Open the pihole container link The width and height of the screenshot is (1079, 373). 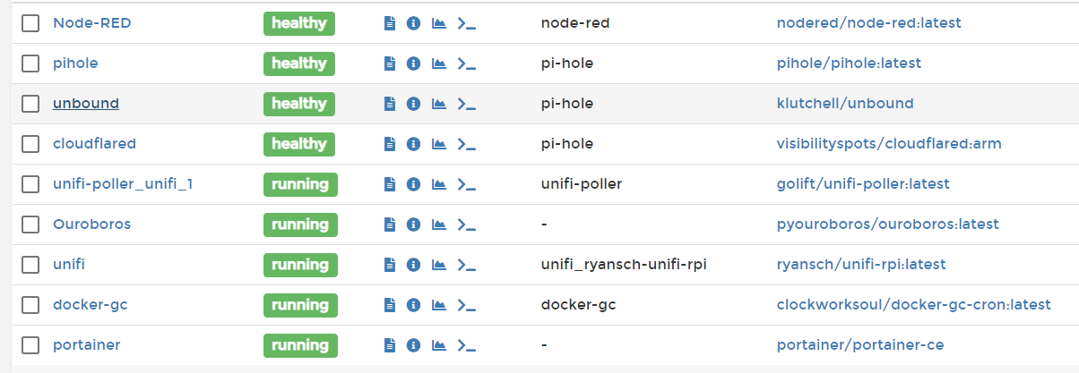pyautogui.click(x=75, y=64)
